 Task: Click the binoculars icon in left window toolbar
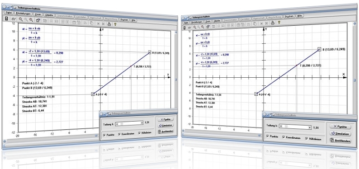point(14,19)
